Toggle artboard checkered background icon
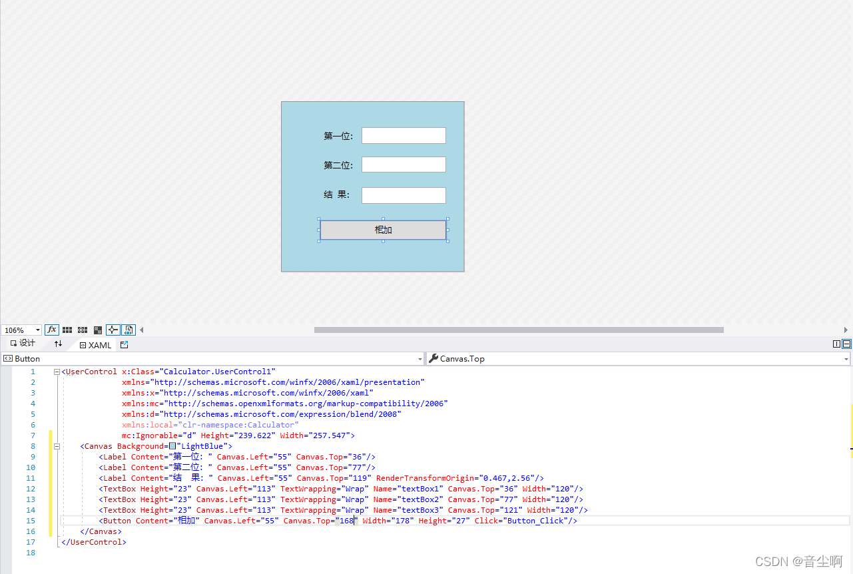The width and height of the screenshot is (853, 574). tap(98, 330)
